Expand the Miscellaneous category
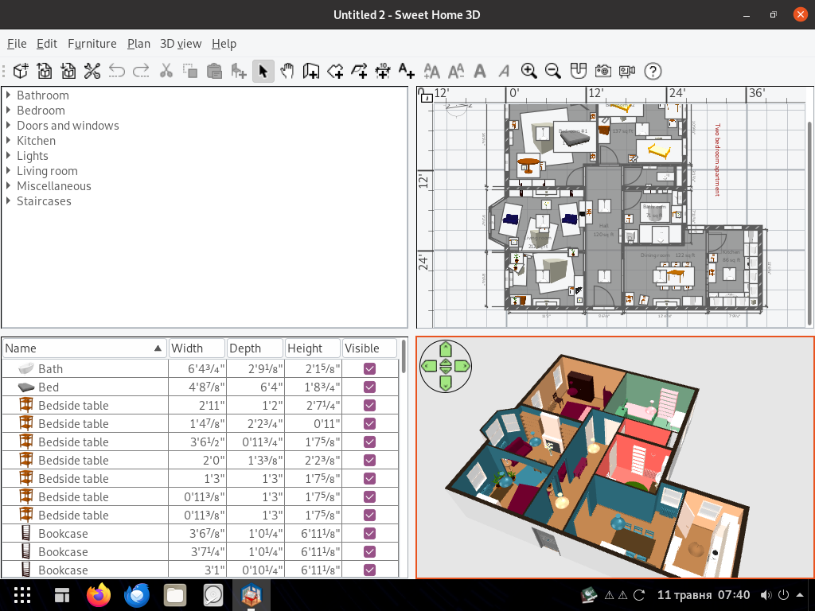This screenshot has height=611, width=815. click(8, 185)
